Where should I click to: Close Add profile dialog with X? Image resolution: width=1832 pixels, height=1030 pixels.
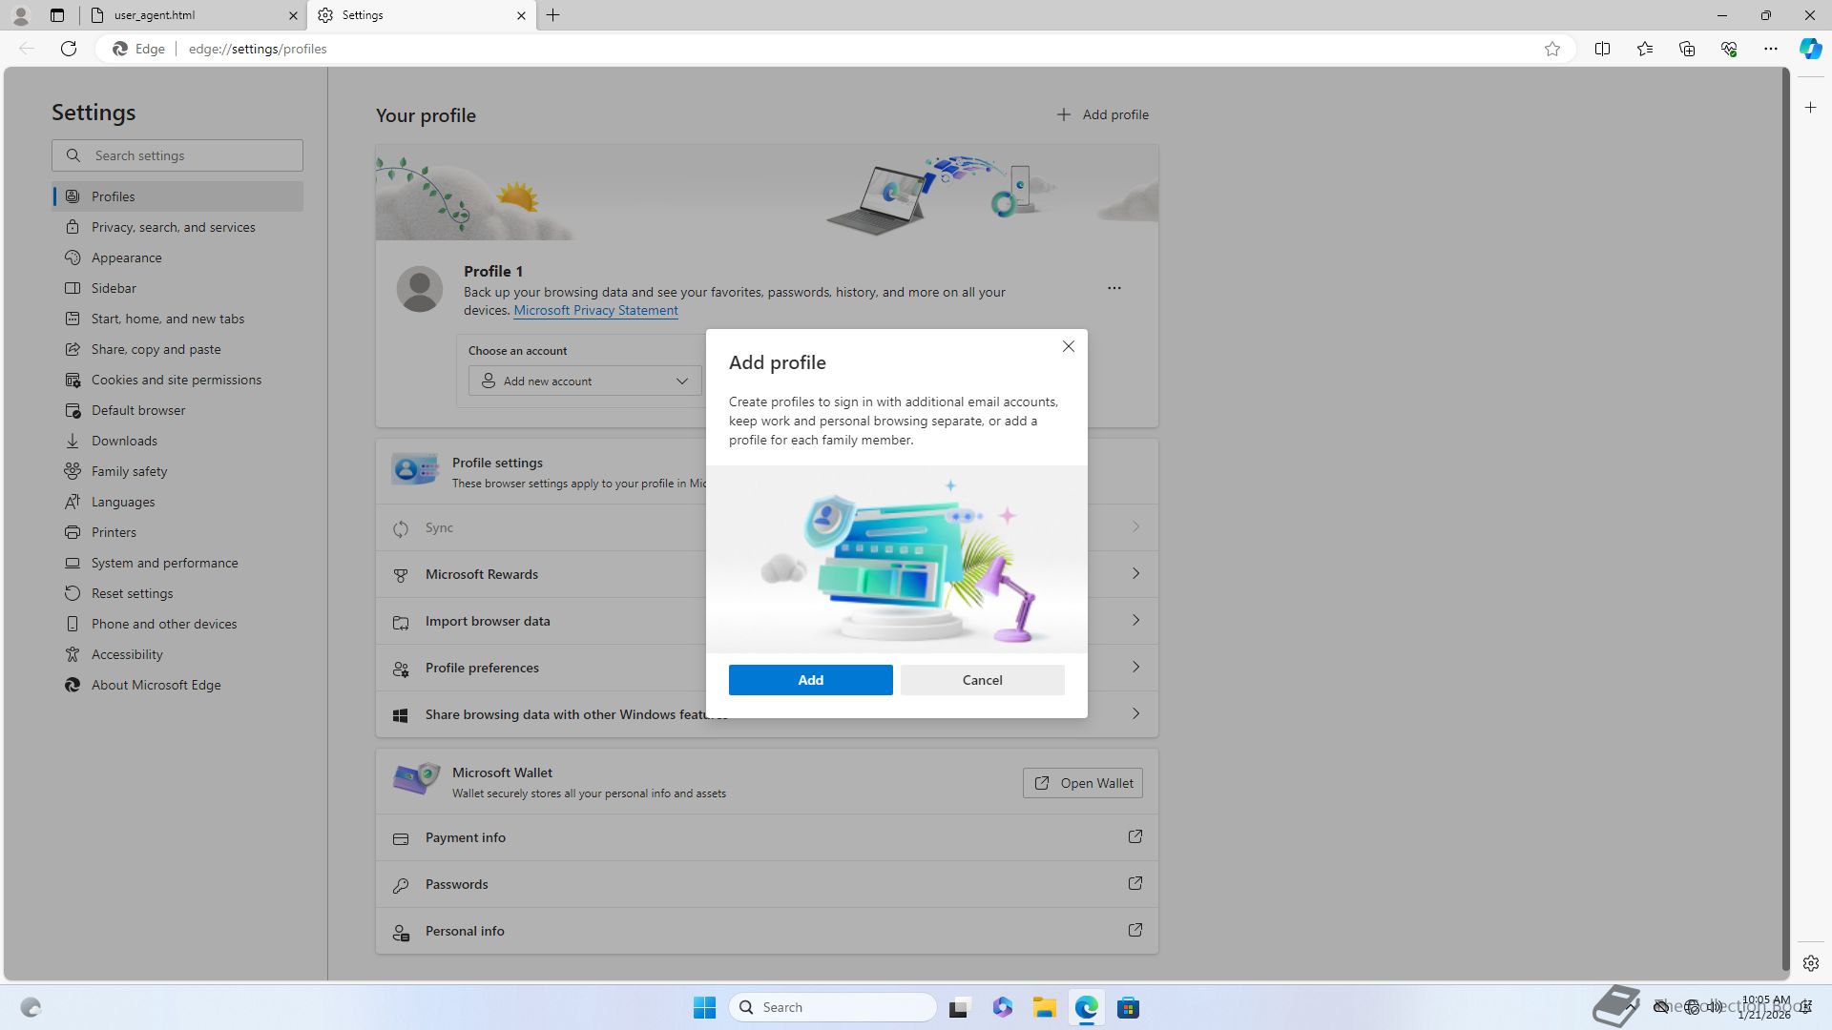point(1068,346)
